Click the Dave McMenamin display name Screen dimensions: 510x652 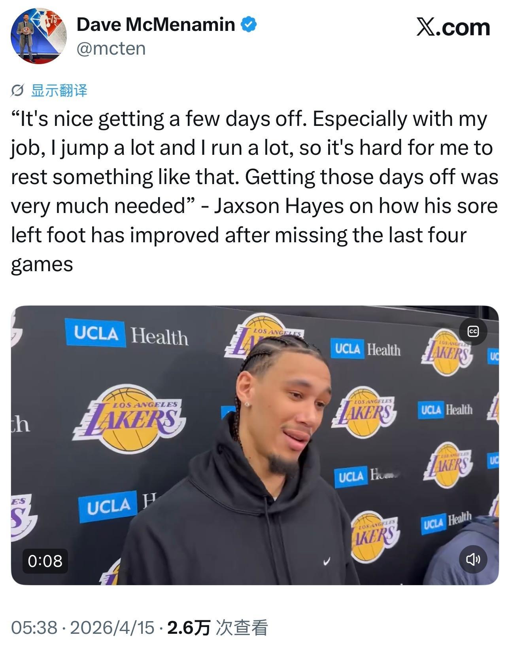click(156, 25)
